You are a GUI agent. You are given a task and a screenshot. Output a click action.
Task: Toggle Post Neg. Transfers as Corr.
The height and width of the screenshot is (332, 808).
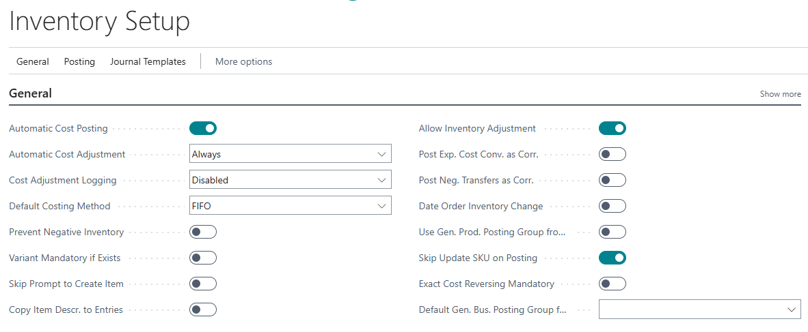click(x=612, y=180)
